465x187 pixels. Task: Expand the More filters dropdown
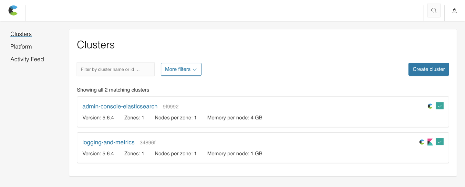click(x=181, y=69)
